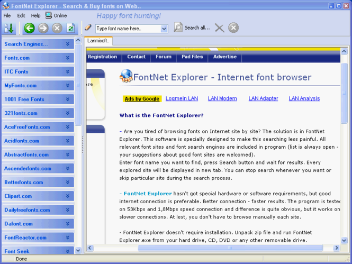Screen dimensions: 352x264
Task: Expand the 1001 Free Fonts group
Action: pos(38,99)
